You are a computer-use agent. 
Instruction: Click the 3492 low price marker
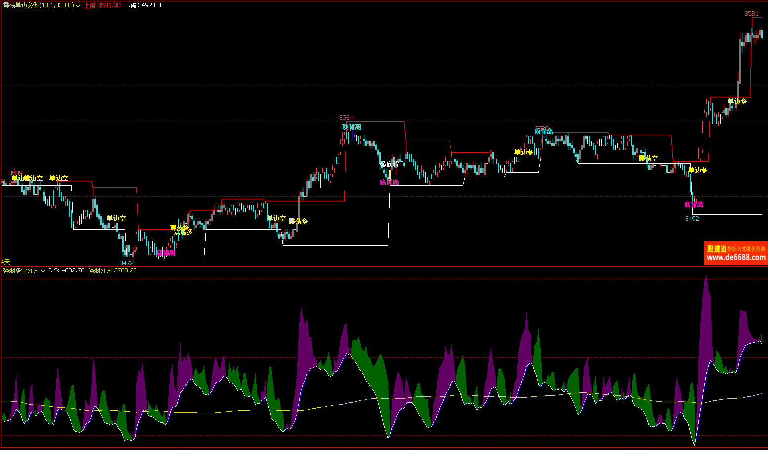coord(692,218)
